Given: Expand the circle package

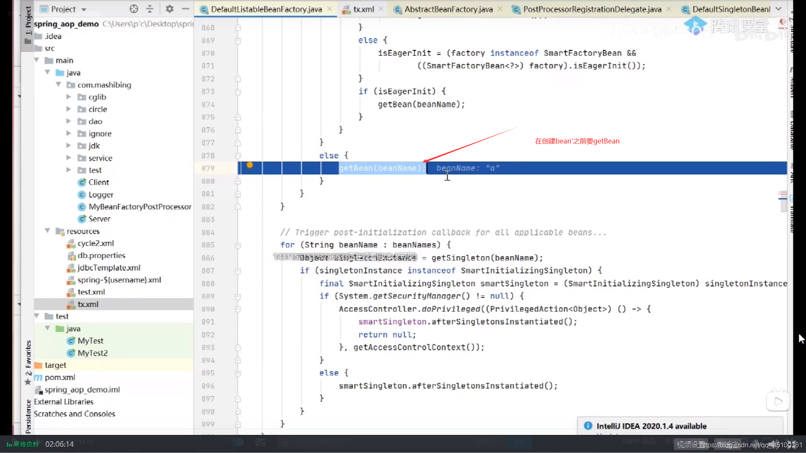Looking at the screenshot, I should (69, 109).
